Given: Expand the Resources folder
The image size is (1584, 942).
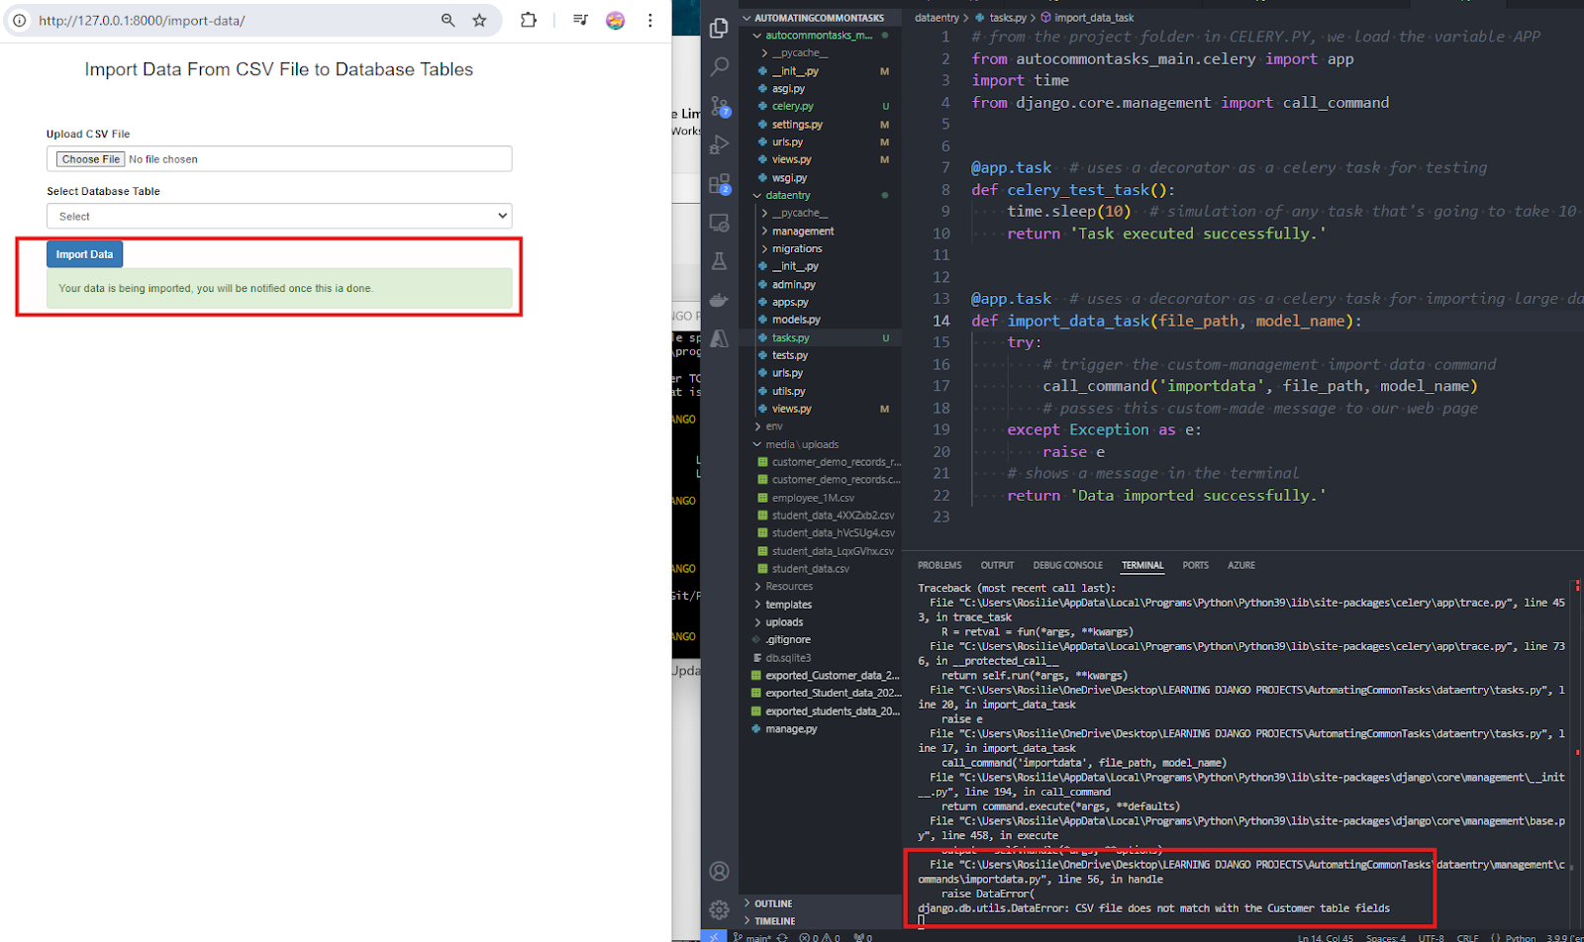Looking at the screenshot, I should pyautogui.click(x=788, y=587).
